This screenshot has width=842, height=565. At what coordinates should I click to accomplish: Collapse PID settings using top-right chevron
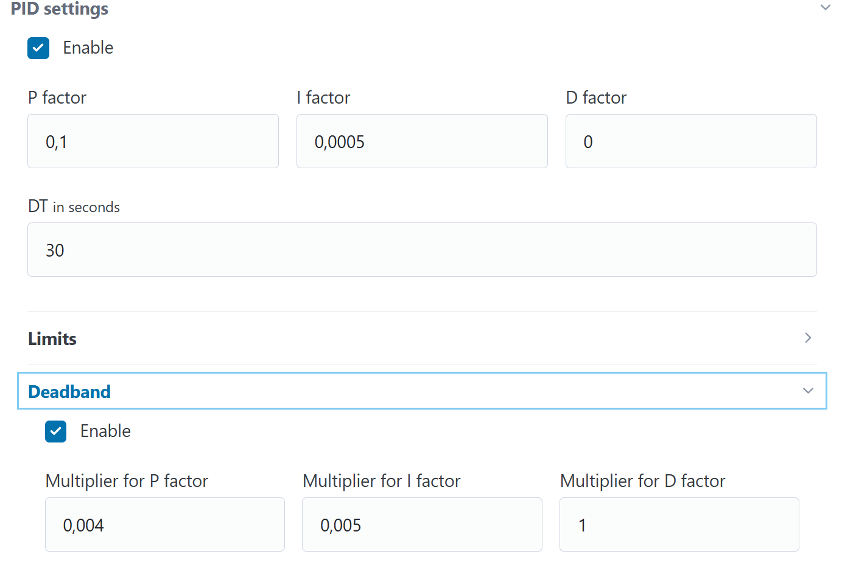825,8
